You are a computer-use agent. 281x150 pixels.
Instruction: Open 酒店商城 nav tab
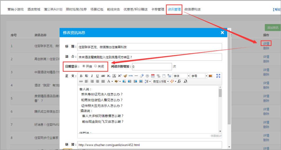pyautogui.click(x=34, y=9)
